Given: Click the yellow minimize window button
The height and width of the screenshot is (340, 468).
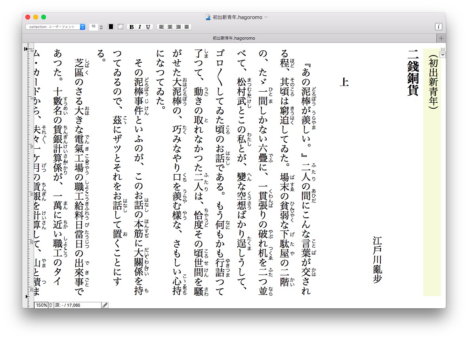Looking at the screenshot, I should click(x=36, y=17).
